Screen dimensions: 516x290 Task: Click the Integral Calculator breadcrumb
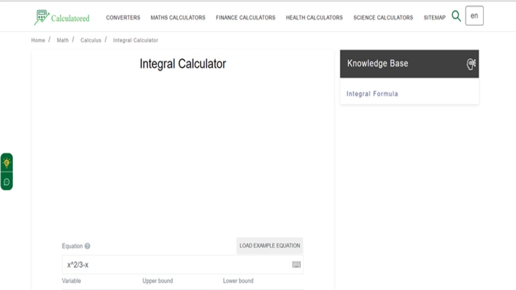[135, 40]
